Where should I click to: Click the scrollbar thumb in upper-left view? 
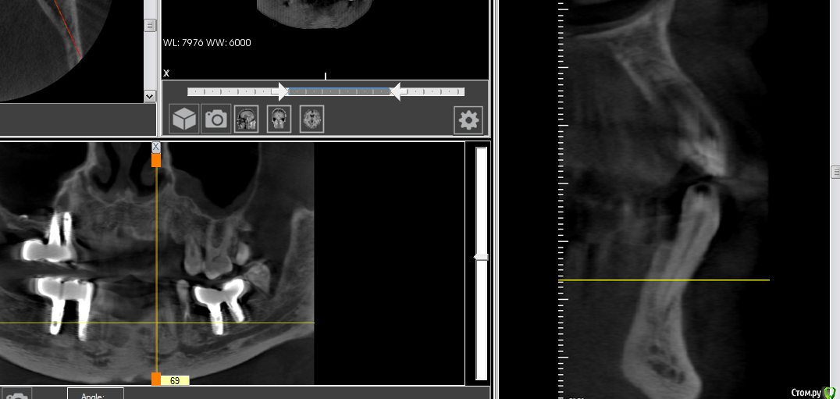coord(150,26)
